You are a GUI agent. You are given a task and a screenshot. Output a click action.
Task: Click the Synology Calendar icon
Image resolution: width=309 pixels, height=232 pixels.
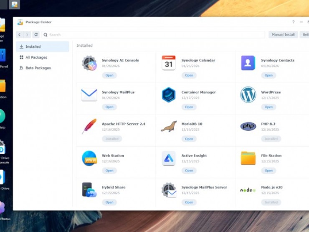click(x=169, y=63)
